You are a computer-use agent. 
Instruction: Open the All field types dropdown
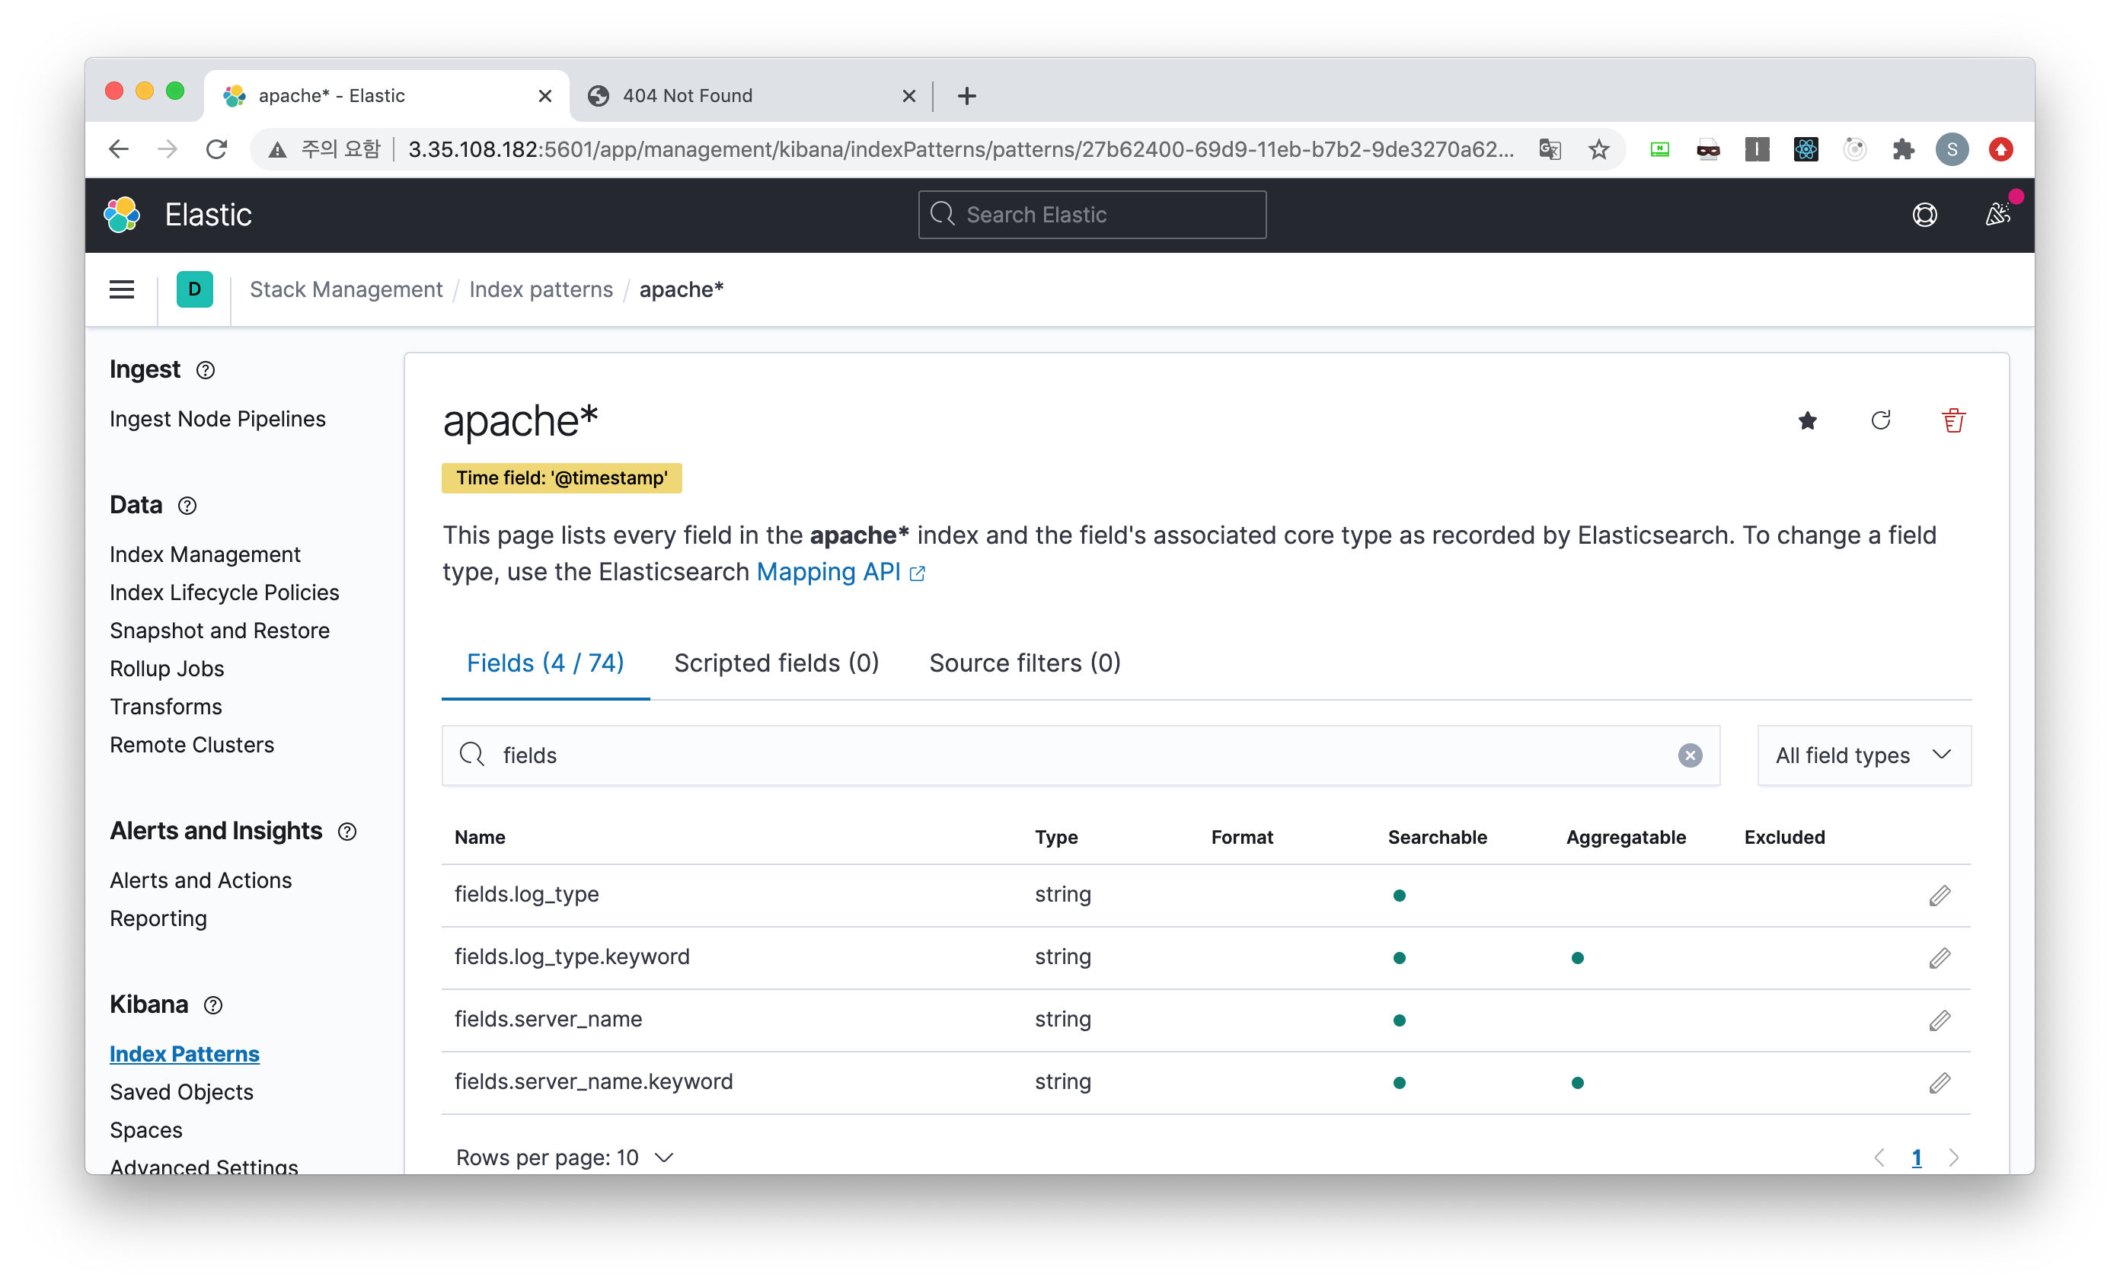click(x=1863, y=755)
